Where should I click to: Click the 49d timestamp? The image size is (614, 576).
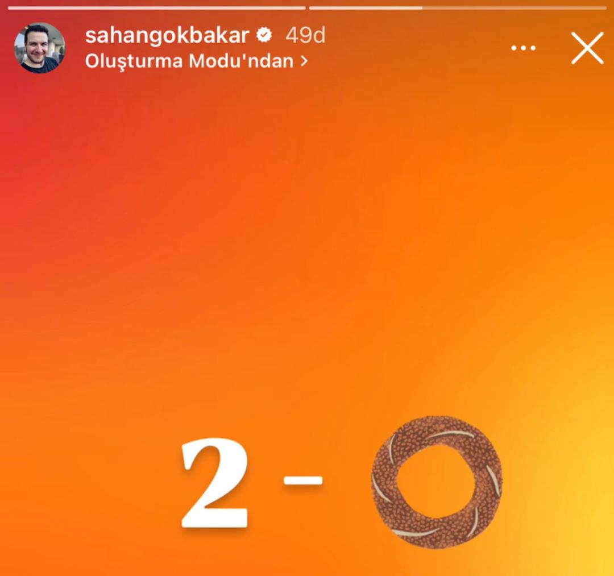tap(305, 35)
